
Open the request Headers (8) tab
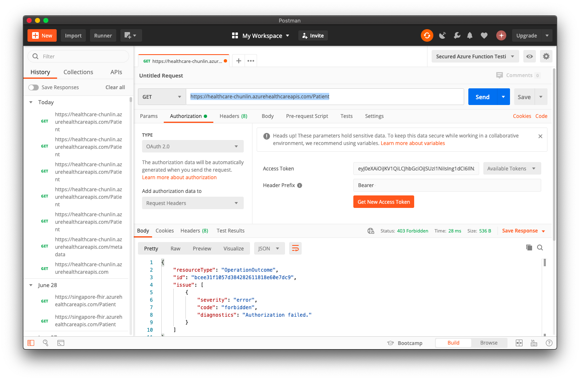(x=233, y=116)
